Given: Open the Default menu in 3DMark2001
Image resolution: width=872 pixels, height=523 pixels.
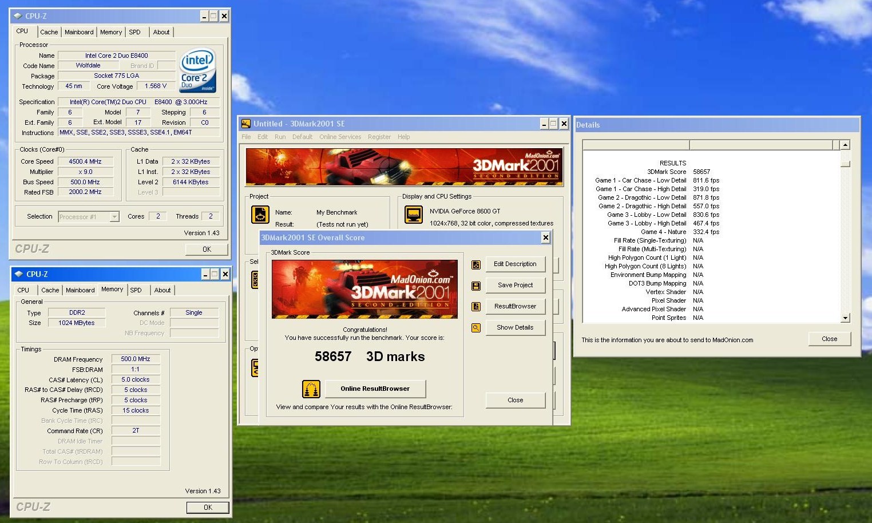Looking at the screenshot, I should pos(302,137).
